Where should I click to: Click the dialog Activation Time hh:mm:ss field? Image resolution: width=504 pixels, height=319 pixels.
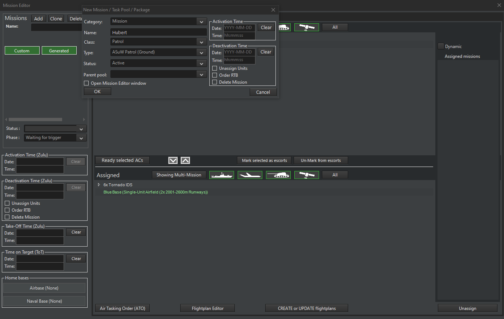[239, 36]
